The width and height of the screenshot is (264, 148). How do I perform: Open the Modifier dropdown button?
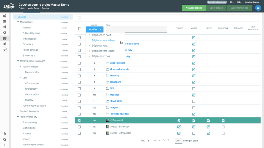(95, 30)
